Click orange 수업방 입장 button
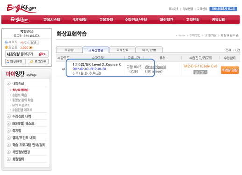 tap(230, 70)
